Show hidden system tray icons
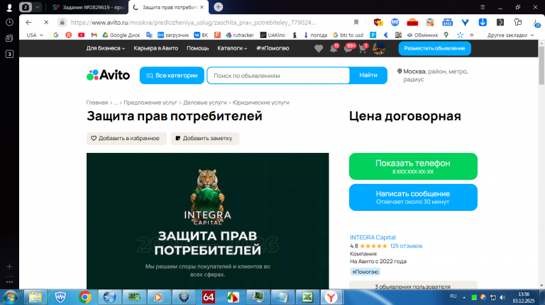This screenshot has height=305, width=545. 463,297
